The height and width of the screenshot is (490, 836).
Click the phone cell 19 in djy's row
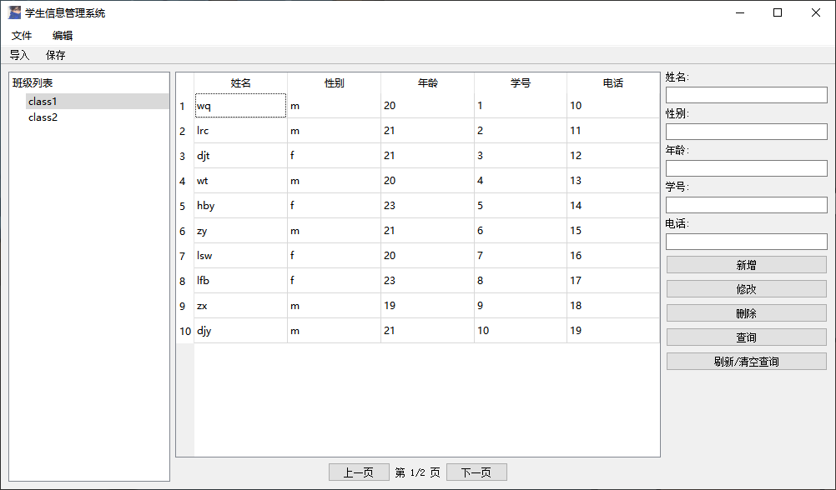pyautogui.click(x=613, y=331)
